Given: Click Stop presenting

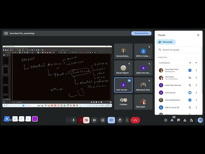Looking at the screenshot, I should click(x=141, y=33).
